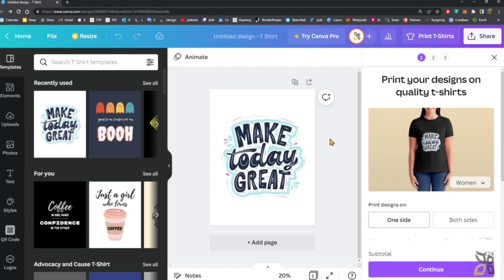Click the Print T-Shirts button
The width and height of the screenshot is (504, 280).
tap(430, 36)
